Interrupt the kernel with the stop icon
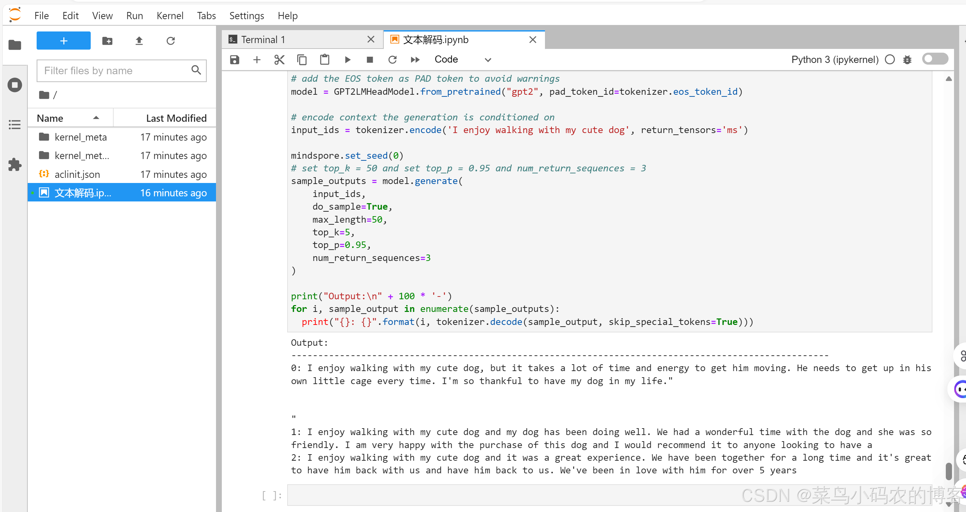The image size is (966, 512). (x=370, y=60)
